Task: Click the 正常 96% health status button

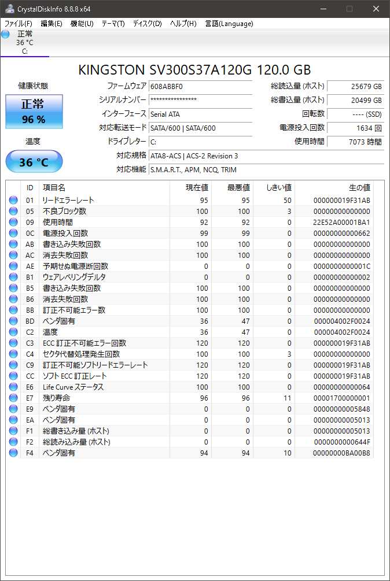Action: pos(34,112)
